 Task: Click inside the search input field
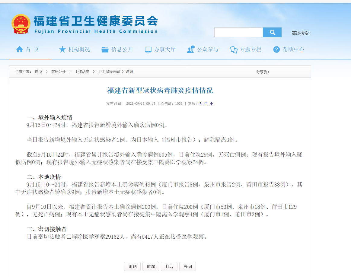click(x=238, y=32)
